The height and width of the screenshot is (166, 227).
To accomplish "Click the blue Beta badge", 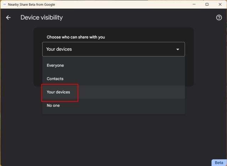I will pyautogui.click(x=219, y=163).
